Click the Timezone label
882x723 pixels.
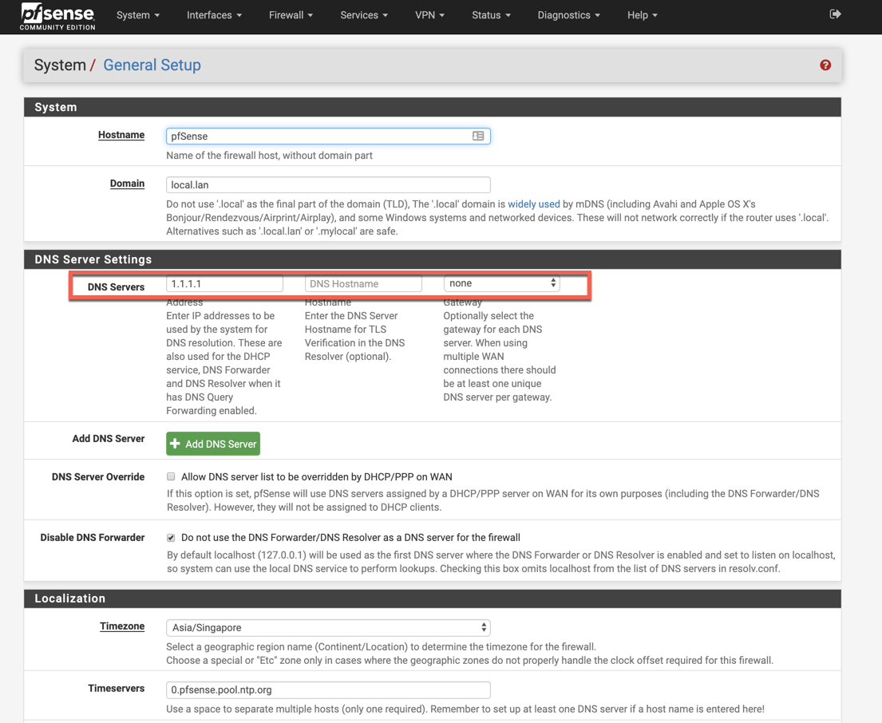[122, 626]
